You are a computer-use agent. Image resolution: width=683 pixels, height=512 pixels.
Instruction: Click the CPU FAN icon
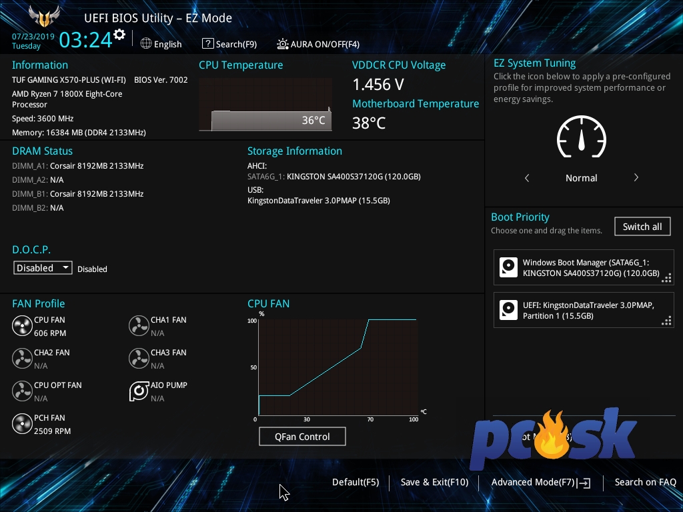coord(22,326)
